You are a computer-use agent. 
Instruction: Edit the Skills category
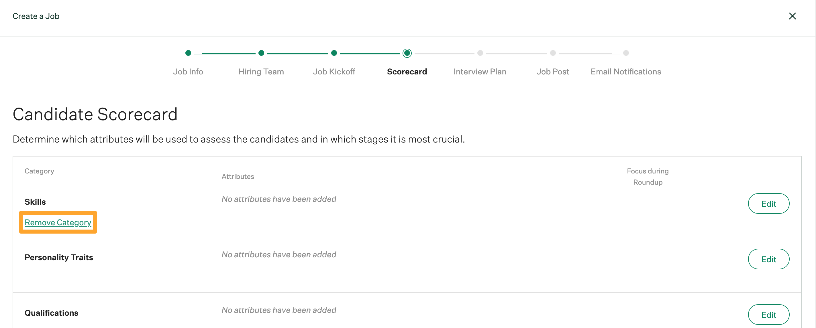pos(768,204)
